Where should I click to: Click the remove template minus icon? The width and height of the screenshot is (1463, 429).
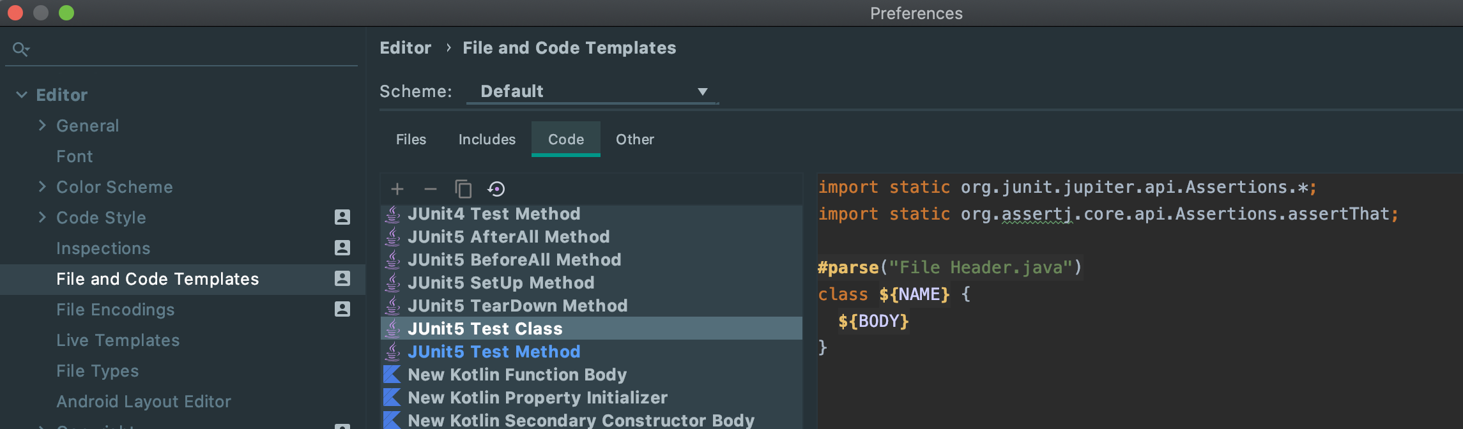click(431, 189)
